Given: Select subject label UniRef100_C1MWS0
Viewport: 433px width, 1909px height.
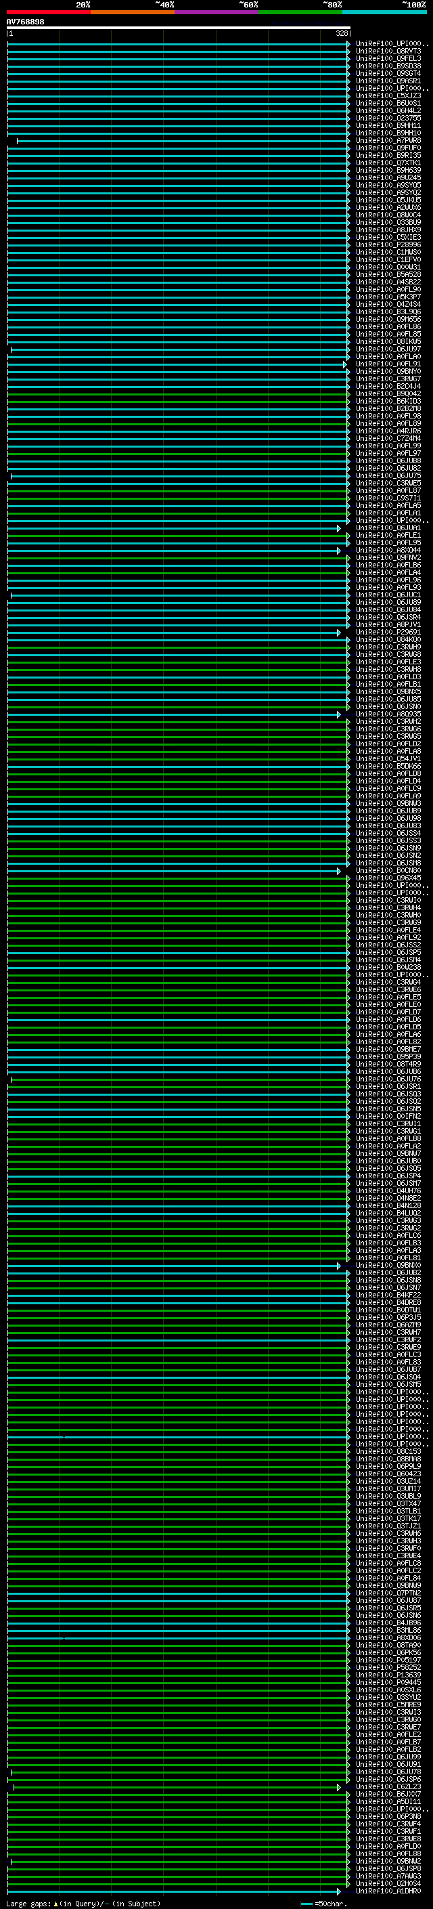Looking at the screenshot, I should pyautogui.click(x=388, y=252).
